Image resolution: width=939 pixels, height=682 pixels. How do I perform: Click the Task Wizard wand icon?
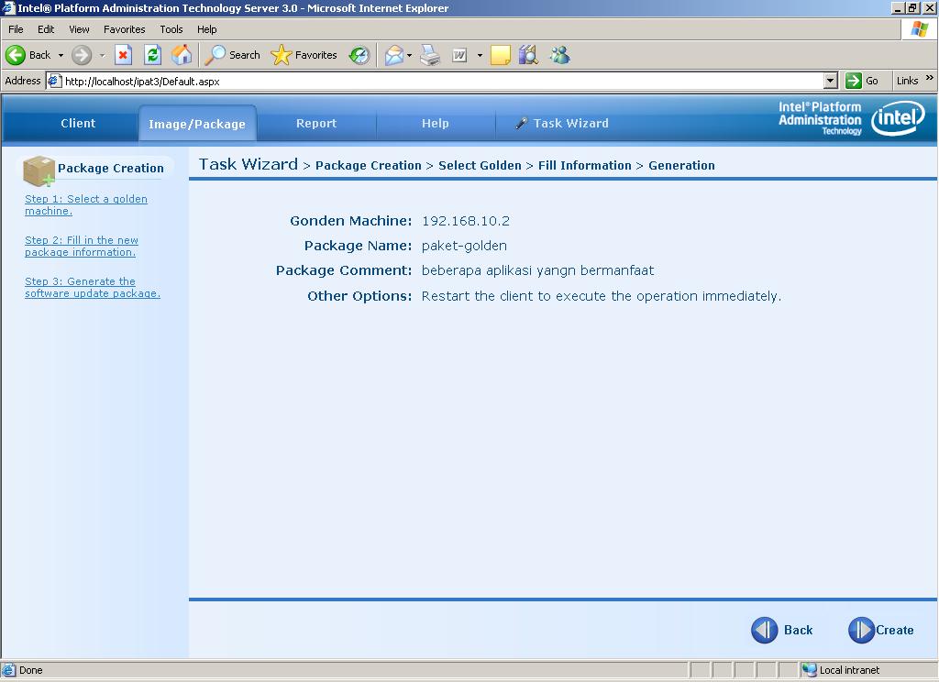click(522, 124)
